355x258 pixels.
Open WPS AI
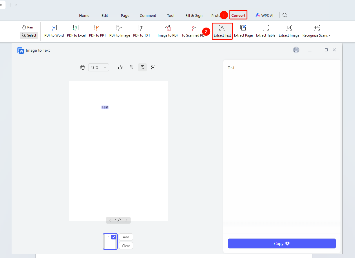(264, 15)
